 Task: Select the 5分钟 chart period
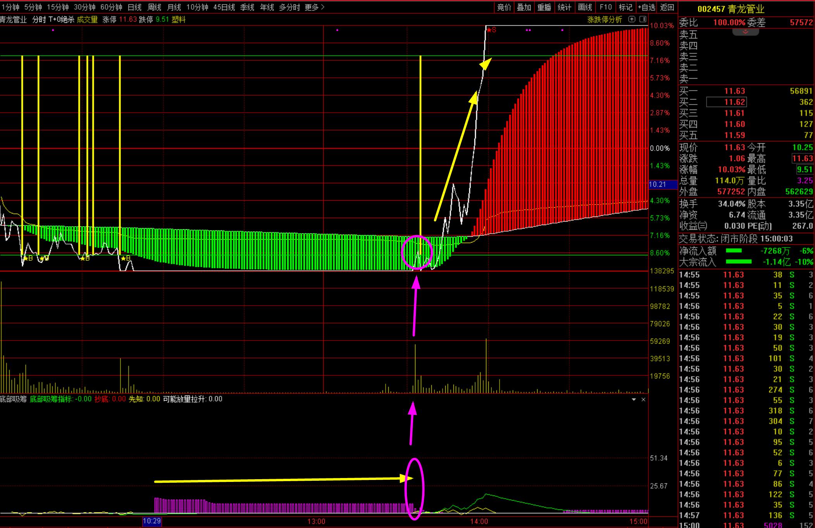pos(33,7)
